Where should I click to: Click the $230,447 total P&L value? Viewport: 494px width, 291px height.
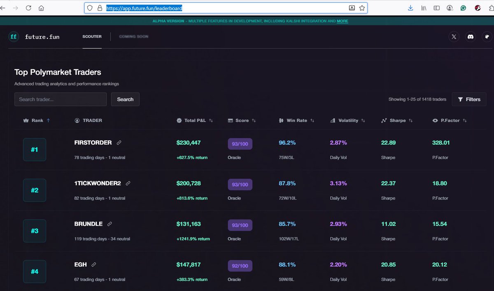189,143
